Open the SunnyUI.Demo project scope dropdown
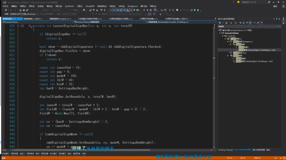This screenshot has width=286, height=160. (37, 22)
